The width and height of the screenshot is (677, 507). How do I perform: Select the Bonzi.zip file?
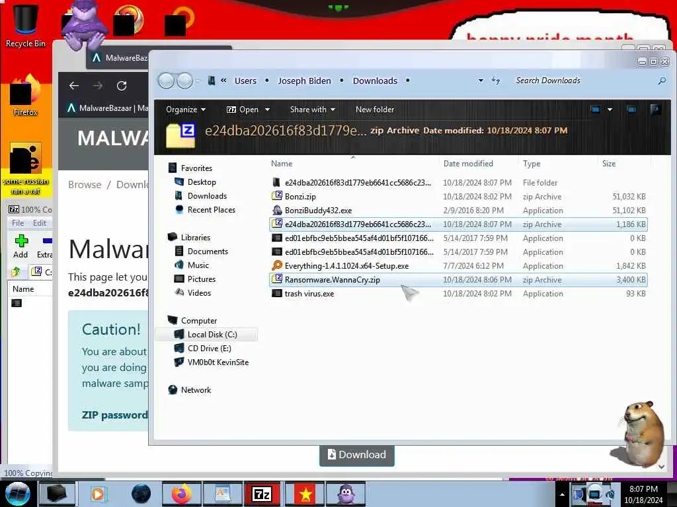[x=458, y=197]
